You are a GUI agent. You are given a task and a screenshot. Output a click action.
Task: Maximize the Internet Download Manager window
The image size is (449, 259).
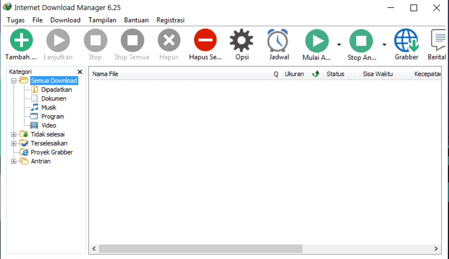[414, 8]
